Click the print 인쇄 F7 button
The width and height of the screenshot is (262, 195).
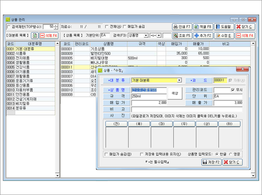182,27
